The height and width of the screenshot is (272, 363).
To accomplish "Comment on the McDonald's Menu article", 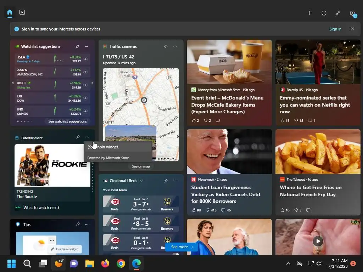I will (x=218, y=120).
